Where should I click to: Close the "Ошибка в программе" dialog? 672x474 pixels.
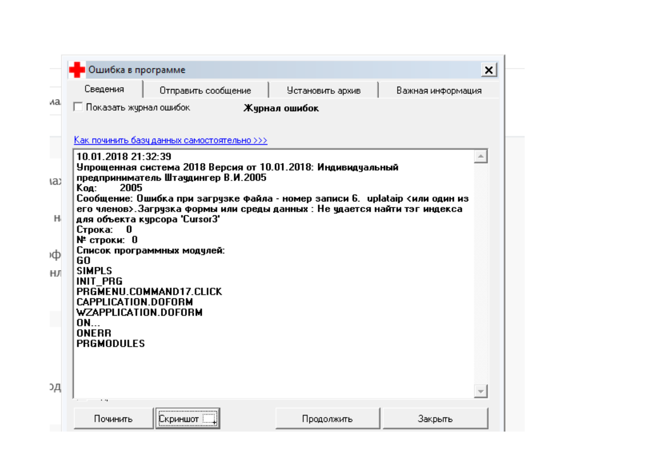click(x=489, y=70)
